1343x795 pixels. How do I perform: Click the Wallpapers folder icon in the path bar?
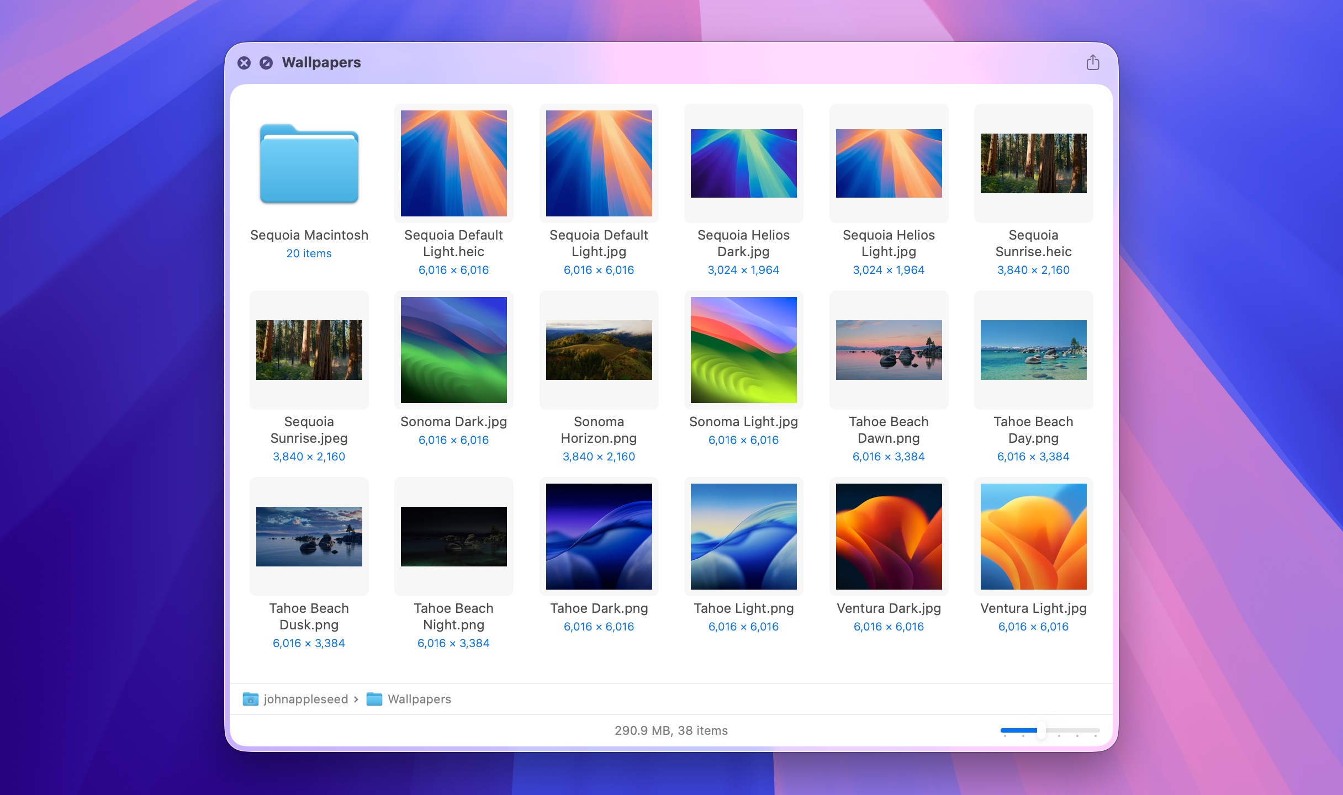pos(375,699)
